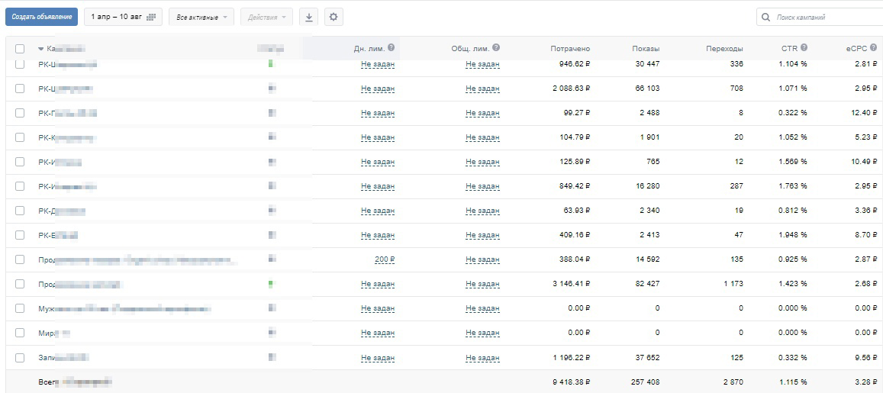The width and height of the screenshot is (883, 393).
Task: Click the Создать объявление button
Action: [42, 17]
